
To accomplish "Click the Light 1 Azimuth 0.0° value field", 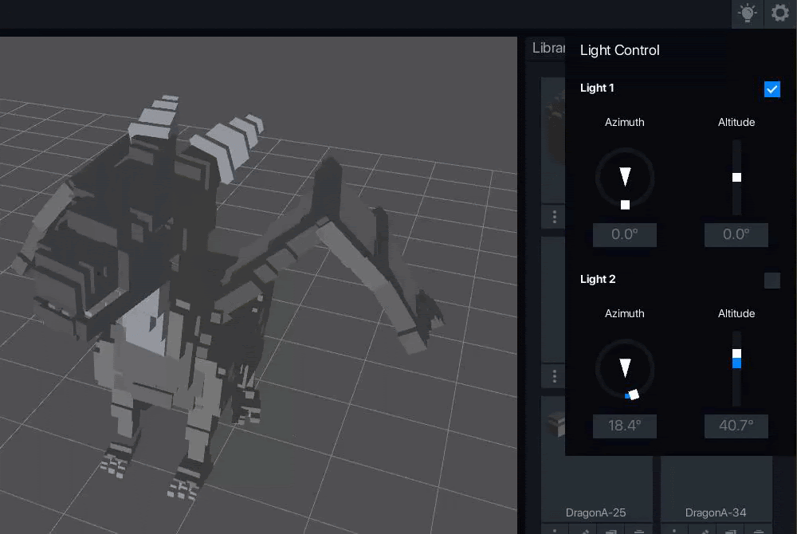I will (625, 235).
